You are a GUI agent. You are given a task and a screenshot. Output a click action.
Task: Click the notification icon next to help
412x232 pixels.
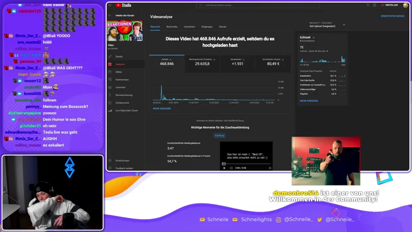(x=368, y=5)
